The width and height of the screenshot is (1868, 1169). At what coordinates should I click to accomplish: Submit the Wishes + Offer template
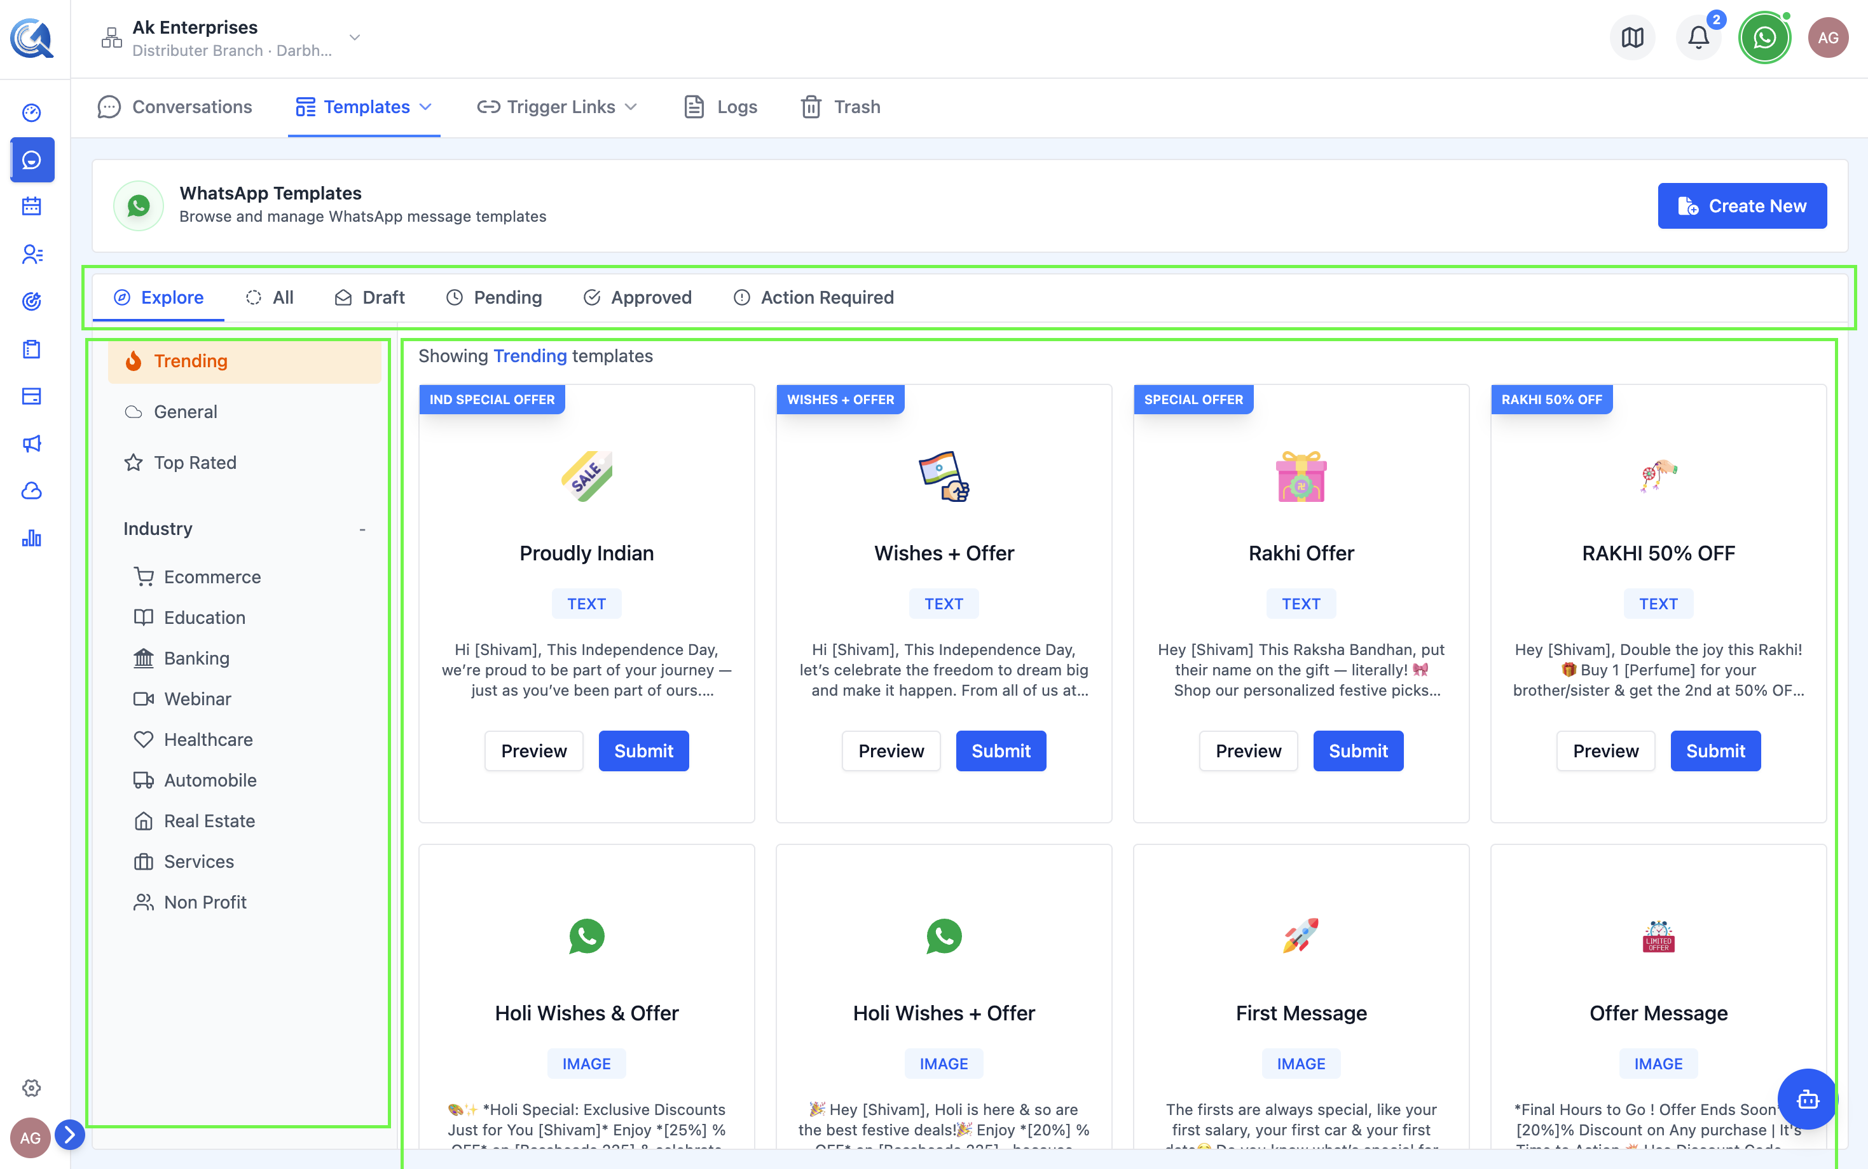coord(1001,751)
